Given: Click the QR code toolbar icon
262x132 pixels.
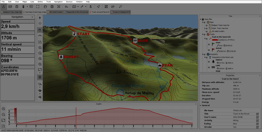Looking at the screenshot, I should (x=106, y=6).
